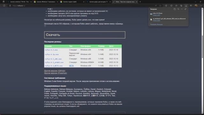The width and height of the screenshot is (204, 115).
Task: Click 'Переносная версия' type cell
Action: [x=74, y=54]
